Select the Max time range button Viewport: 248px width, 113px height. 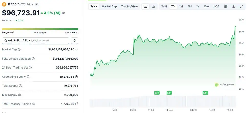click(206, 6)
